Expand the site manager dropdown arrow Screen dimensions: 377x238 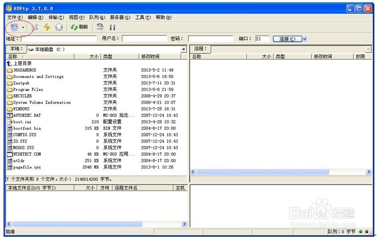(x=23, y=27)
